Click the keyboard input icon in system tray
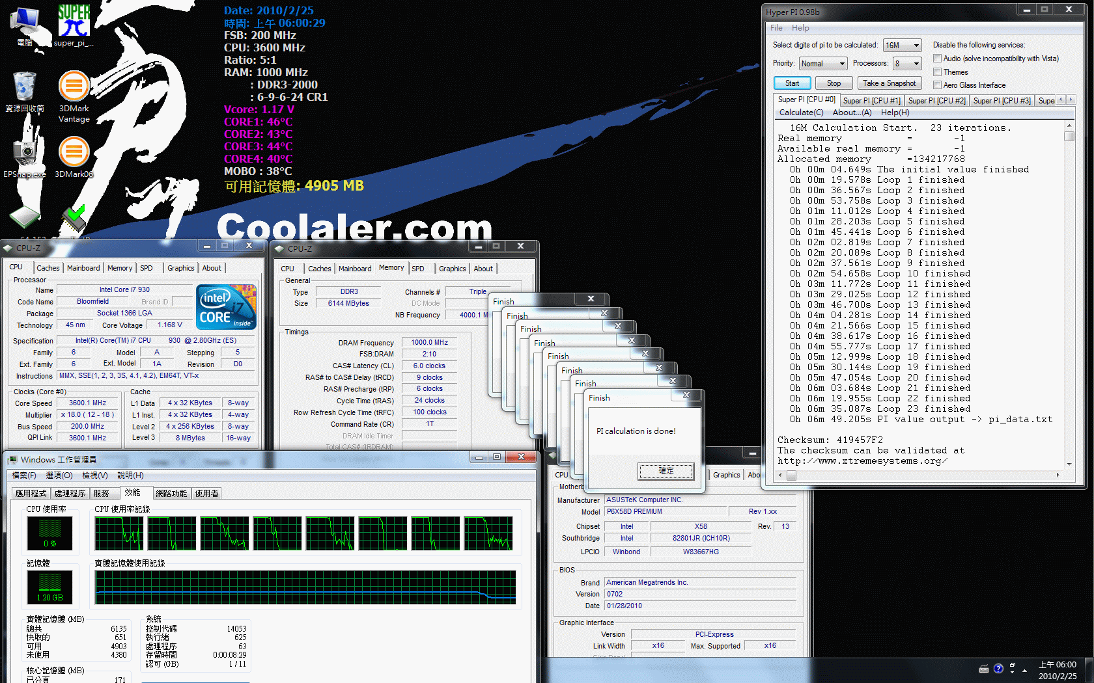Viewport: 1094px width, 683px height. point(984,669)
